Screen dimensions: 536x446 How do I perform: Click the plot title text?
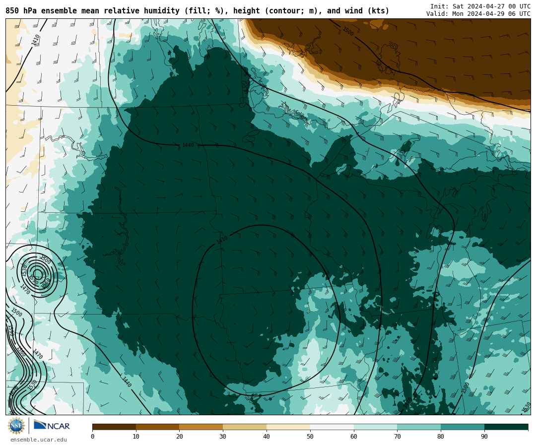point(197,11)
